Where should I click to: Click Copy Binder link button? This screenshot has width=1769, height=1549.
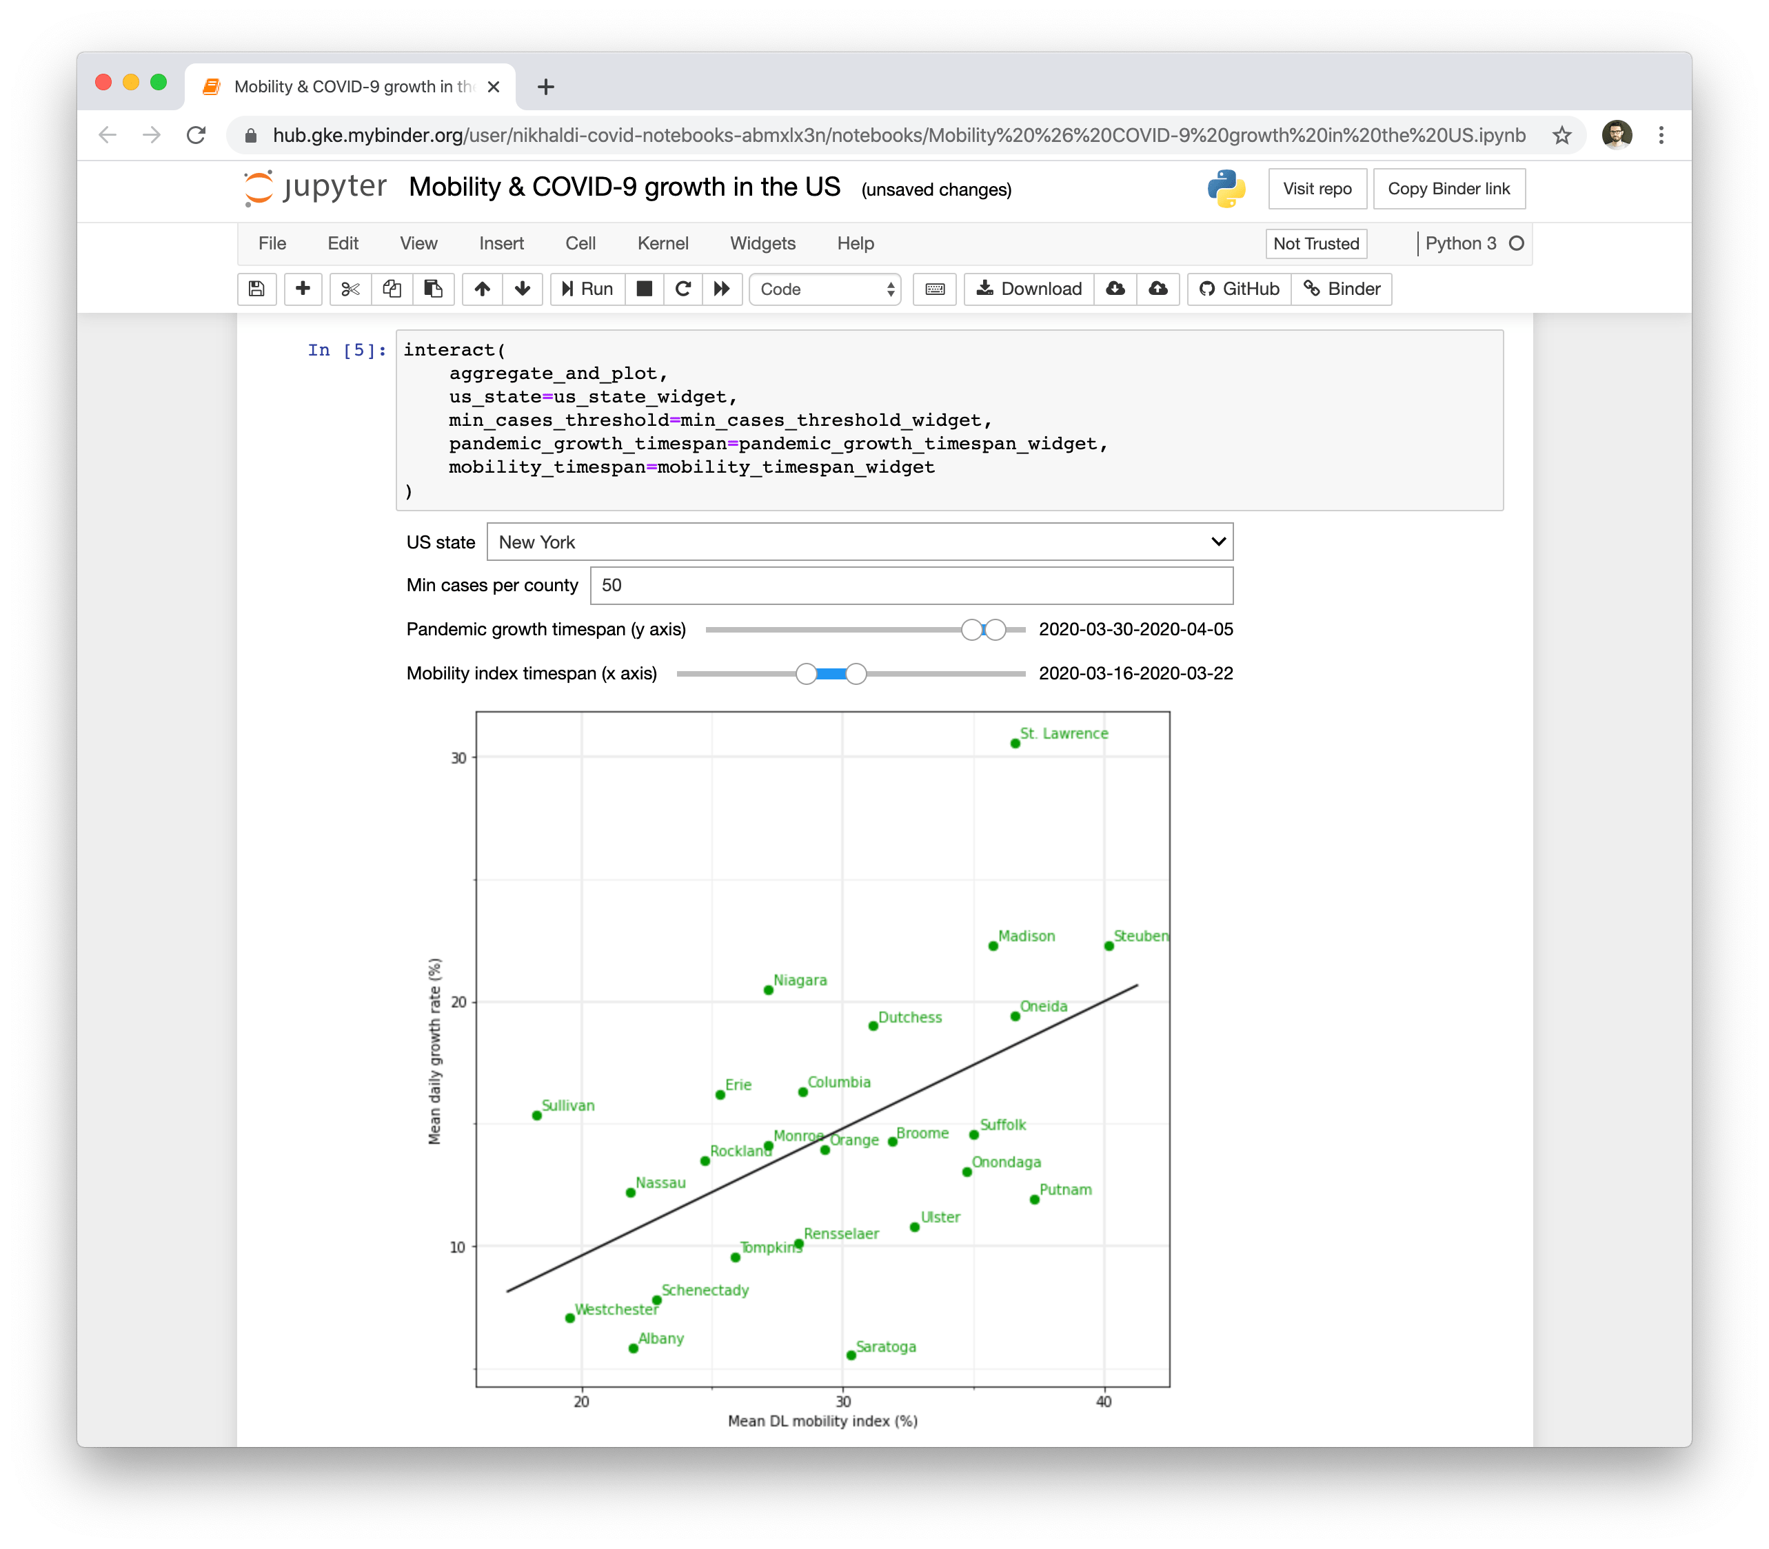(1448, 188)
